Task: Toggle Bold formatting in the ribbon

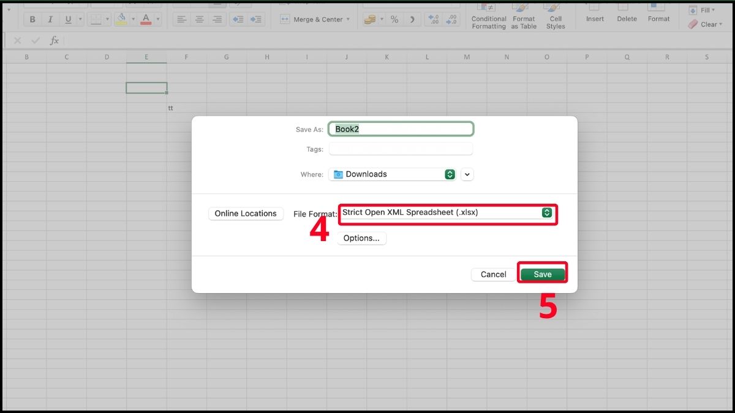Action: click(32, 20)
